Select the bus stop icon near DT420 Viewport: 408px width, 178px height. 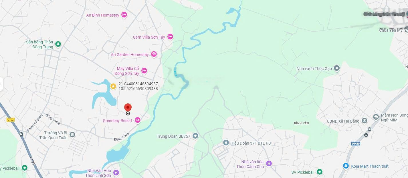pos(366,135)
